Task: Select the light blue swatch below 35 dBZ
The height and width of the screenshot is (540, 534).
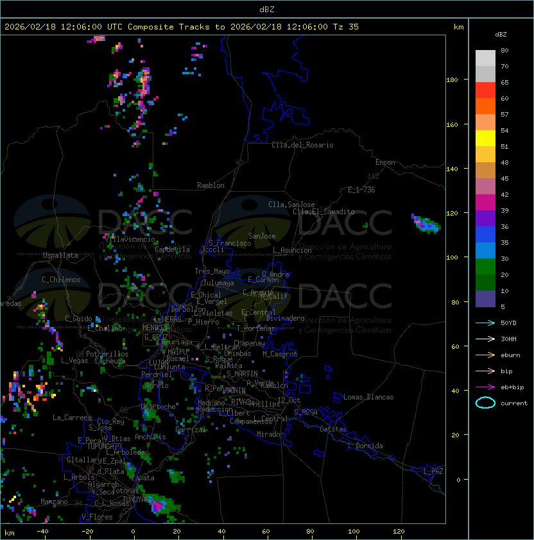Action: [485, 250]
